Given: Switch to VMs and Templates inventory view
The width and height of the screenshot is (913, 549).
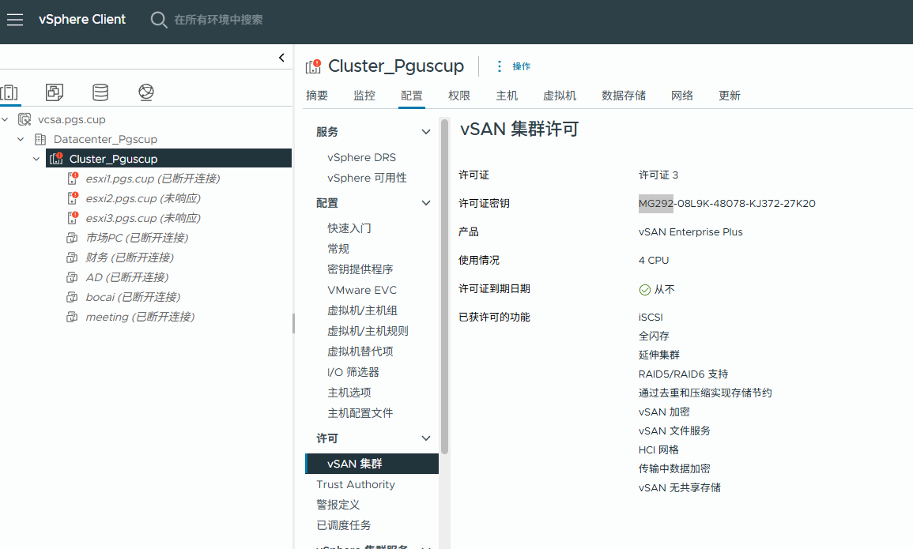Looking at the screenshot, I should pyautogui.click(x=55, y=92).
